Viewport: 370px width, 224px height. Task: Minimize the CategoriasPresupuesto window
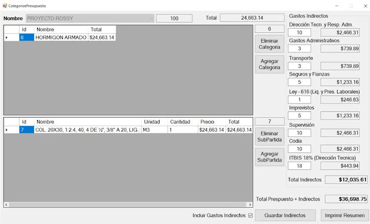tap(337, 6)
